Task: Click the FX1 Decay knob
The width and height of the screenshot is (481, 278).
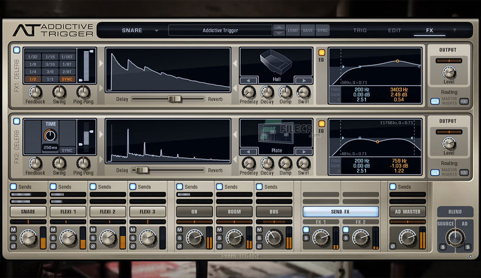Action: (267, 92)
